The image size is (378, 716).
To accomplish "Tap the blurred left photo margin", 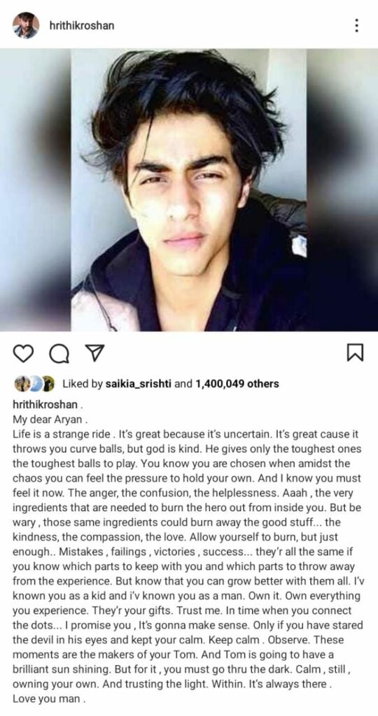I will pyautogui.click(x=35, y=190).
